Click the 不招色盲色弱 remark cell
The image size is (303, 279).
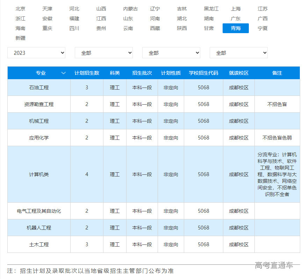[277, 138]
